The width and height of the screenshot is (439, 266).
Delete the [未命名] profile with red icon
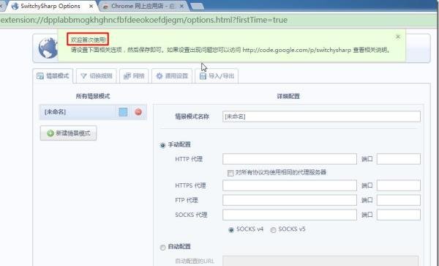pyautogui.click(x=138, y=112)
